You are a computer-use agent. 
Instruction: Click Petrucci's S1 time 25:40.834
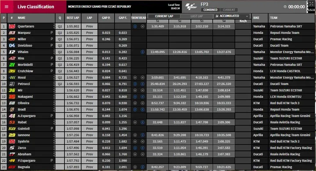[x=158, y=84]
